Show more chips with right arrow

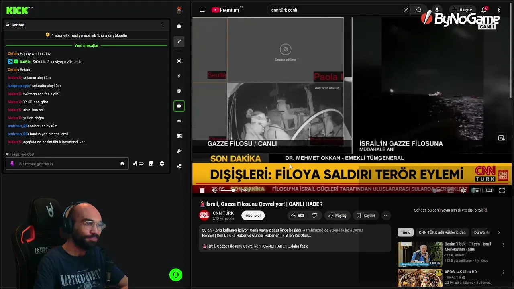point(498,232)
